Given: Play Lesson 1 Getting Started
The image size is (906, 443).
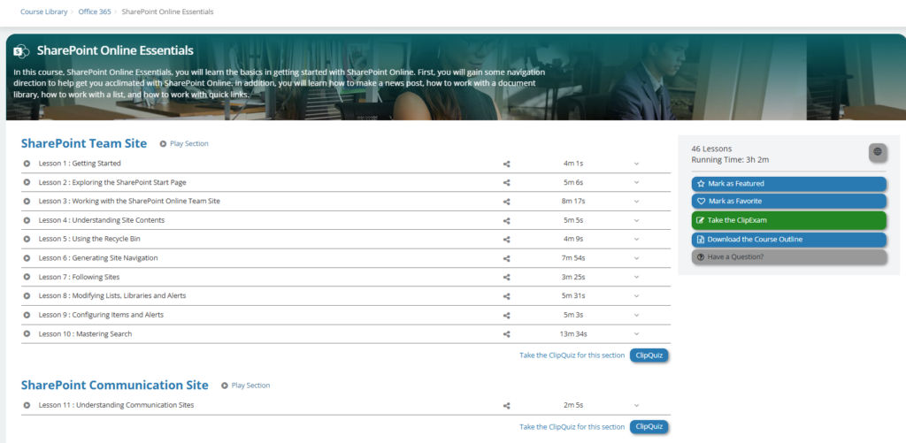Looking at the screenshot, I should 27,164.
